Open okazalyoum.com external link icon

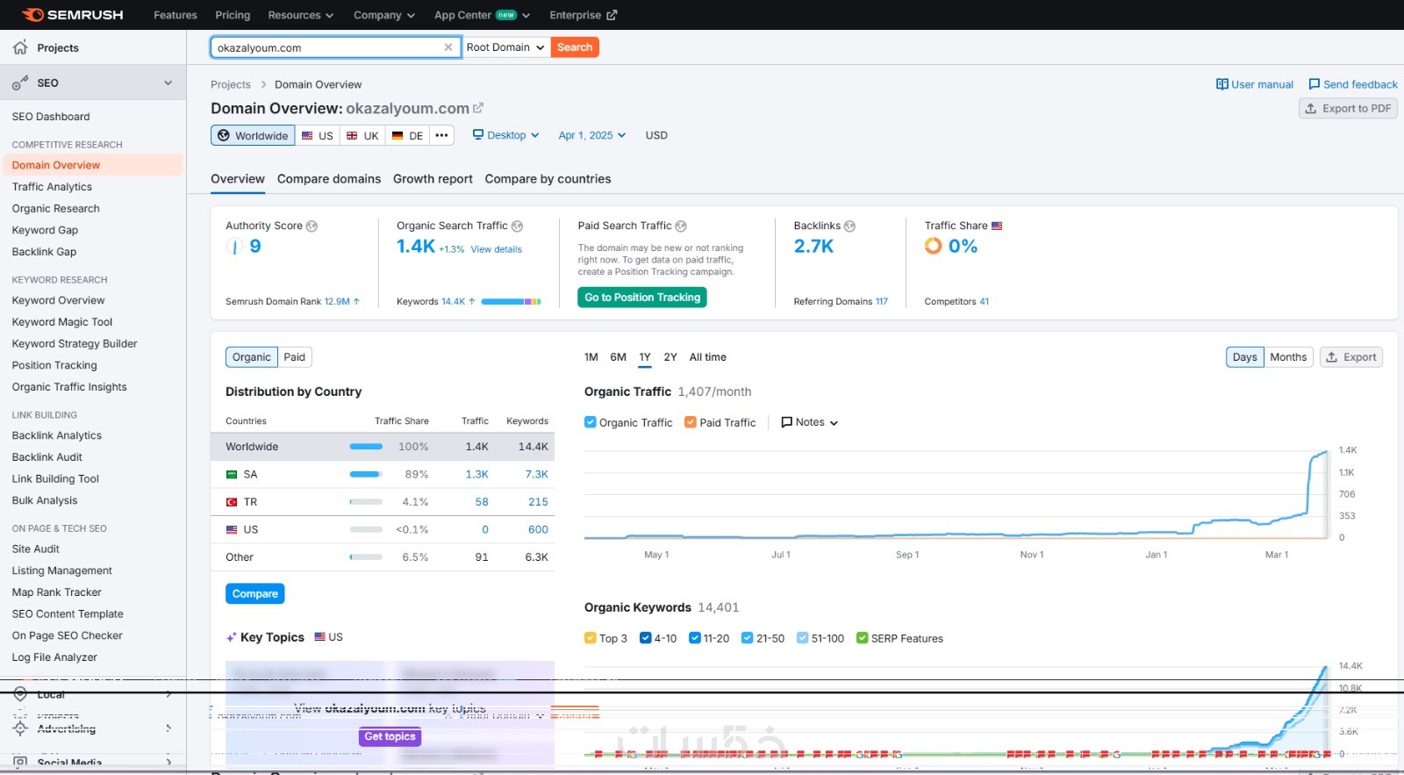(478, 108)
